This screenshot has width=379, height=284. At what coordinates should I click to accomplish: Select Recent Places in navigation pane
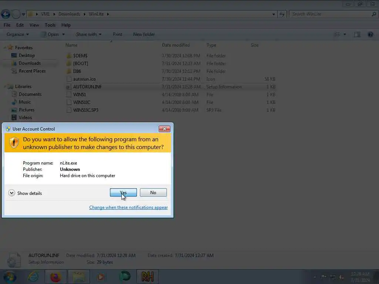[32, 71]
